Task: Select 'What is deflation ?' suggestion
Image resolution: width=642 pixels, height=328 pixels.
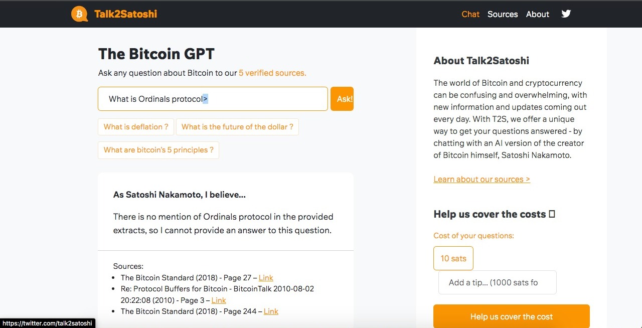Action: point(136,127)
